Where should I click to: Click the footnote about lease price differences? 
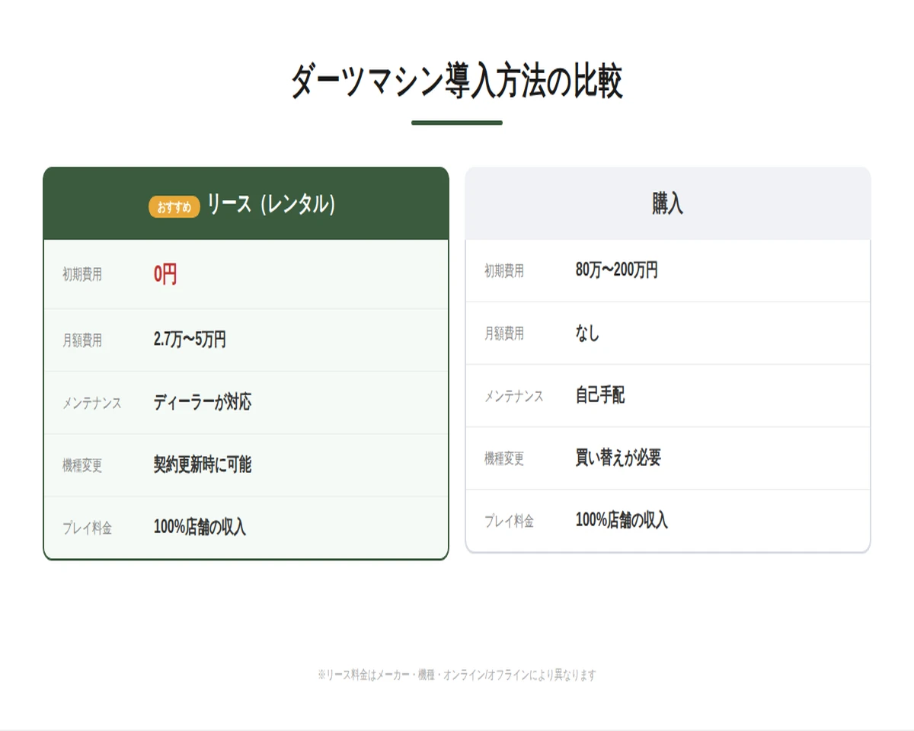(x=457, y=673)
